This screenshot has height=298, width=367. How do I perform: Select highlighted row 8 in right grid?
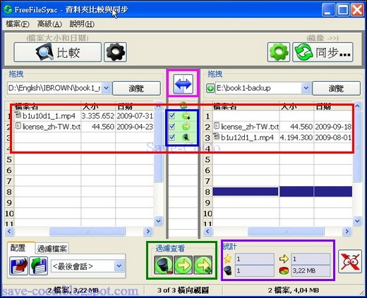tap(282, 192)
